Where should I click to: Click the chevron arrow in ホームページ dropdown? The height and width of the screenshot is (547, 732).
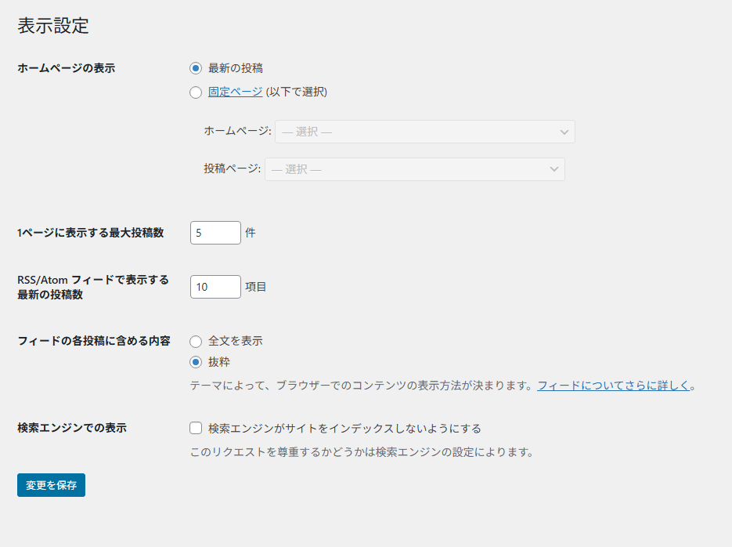[564, 132]
